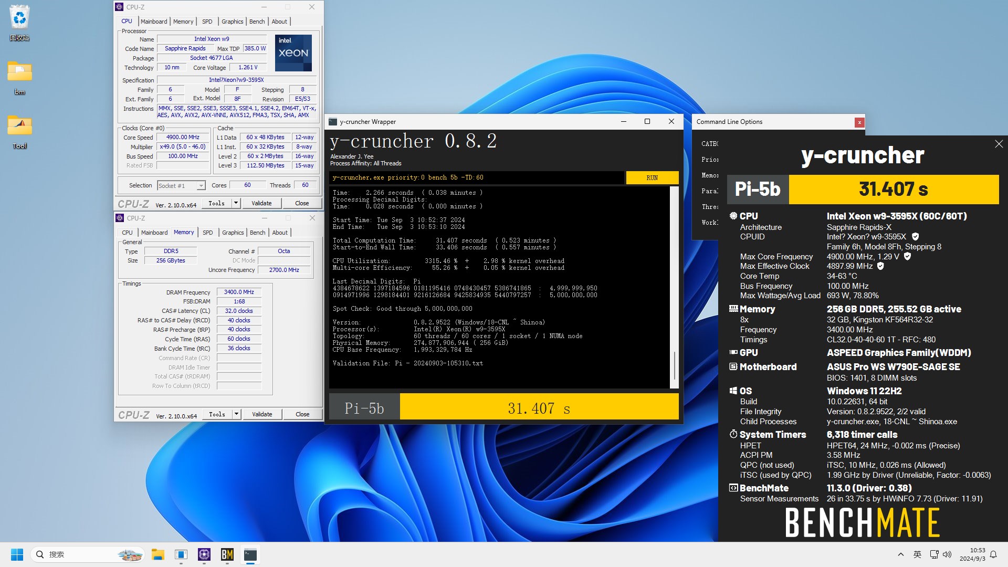This screenshot has width=1008, height=567.
Task: Click the Uncore Frequency value 2700.0 MHz
Action: tap(284, 270)
